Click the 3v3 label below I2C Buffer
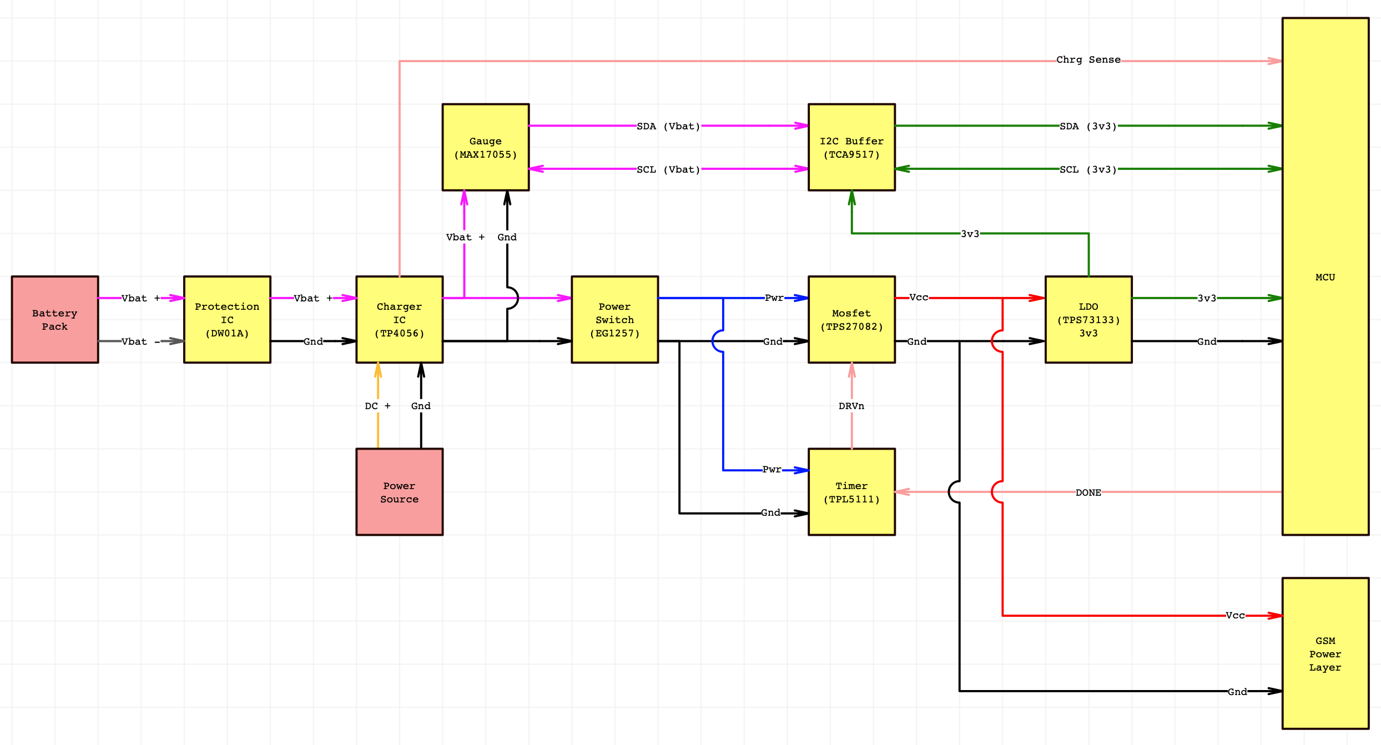Image resolution: width=1381 pixels, height=745 pixels. 970,234
